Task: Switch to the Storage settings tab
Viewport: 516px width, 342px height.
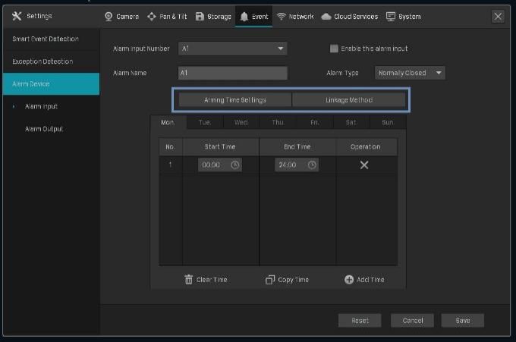Action: 213,16
